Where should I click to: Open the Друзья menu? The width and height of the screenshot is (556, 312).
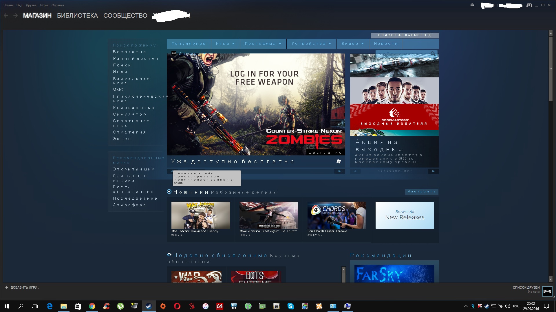(x=31, y=5)
